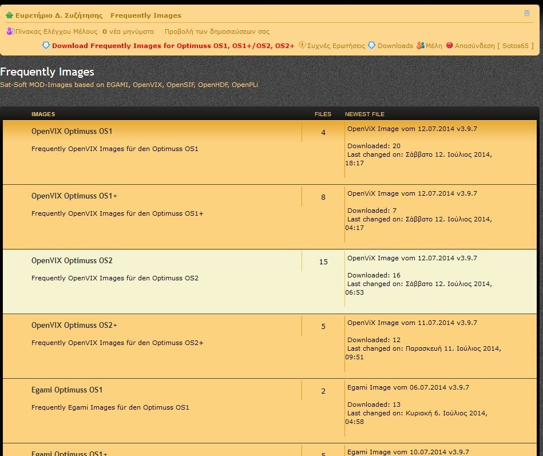Screen dimensions: 543x456
Task: Click the blue download arrow icon before red link
Action: pos(46,45)
